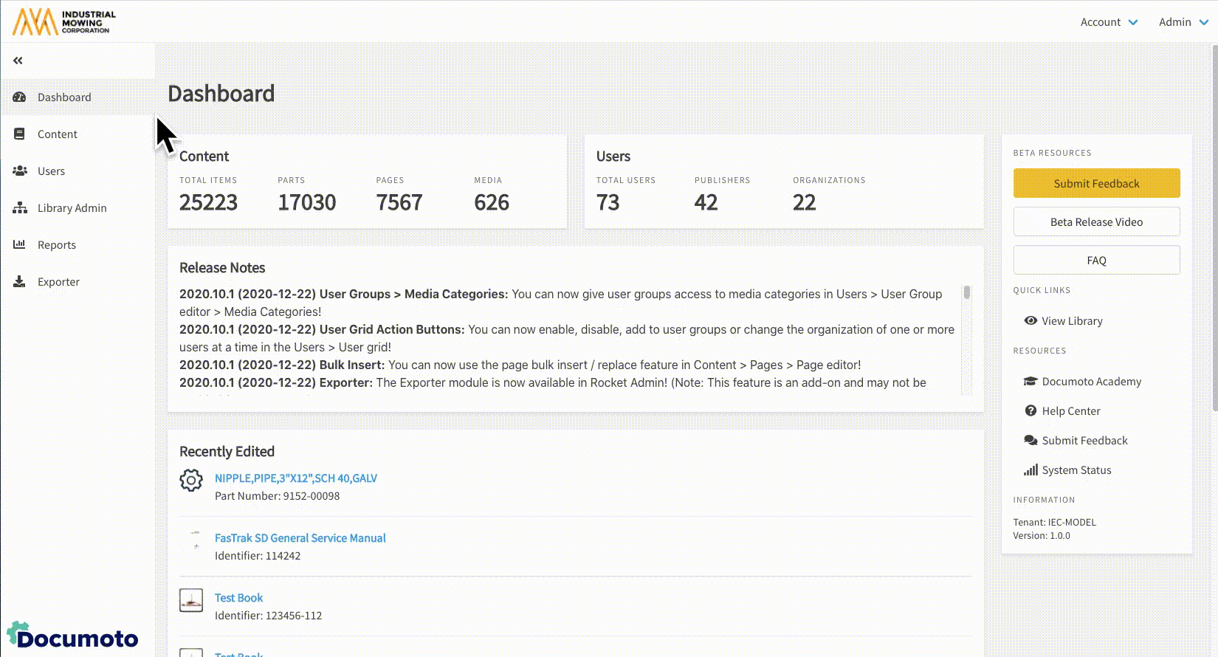Go to Reports in the sidebar

[x=57, y=245]
